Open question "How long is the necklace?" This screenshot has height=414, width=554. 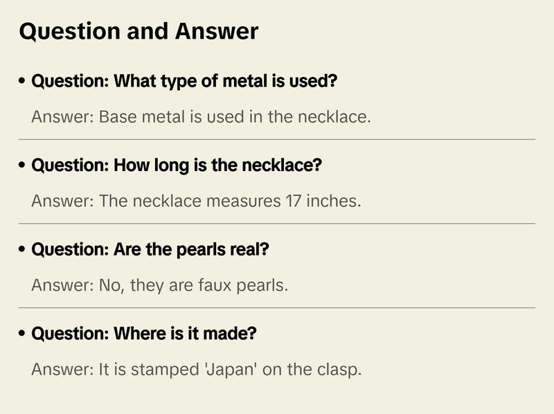tap(177, 166)
